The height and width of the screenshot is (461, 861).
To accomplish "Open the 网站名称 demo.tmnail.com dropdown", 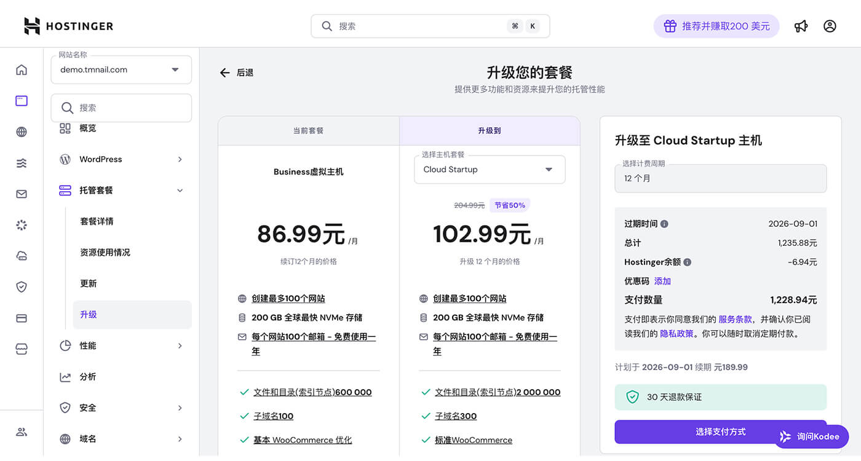I will coord(121,69).
